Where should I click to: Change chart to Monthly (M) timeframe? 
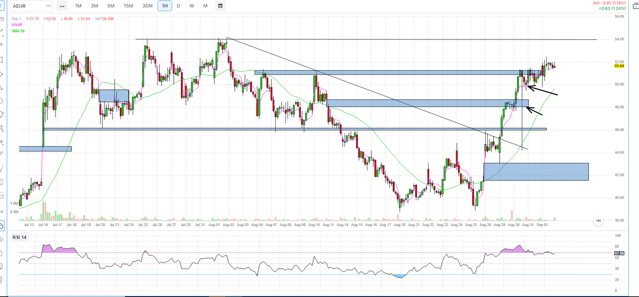tap(205, 6)
